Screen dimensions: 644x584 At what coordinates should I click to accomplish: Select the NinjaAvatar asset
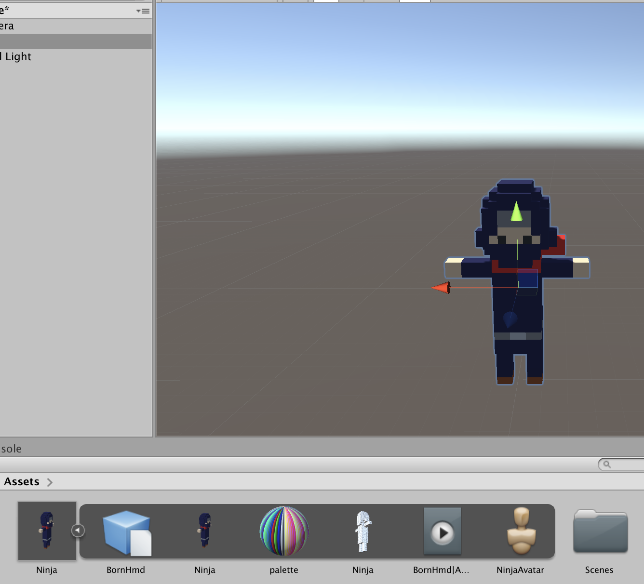tap(521, 531)
